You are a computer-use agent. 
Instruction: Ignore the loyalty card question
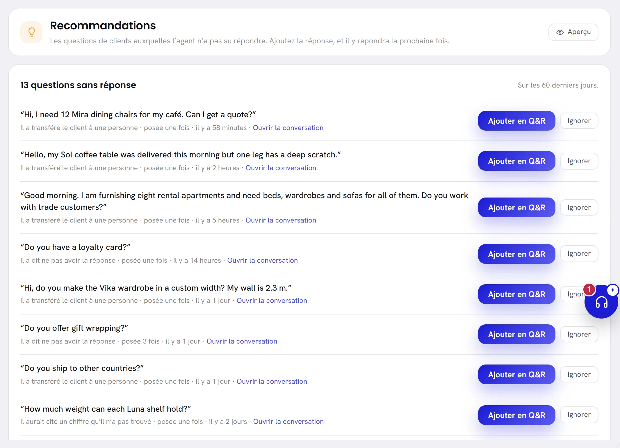tap(579, 253)
